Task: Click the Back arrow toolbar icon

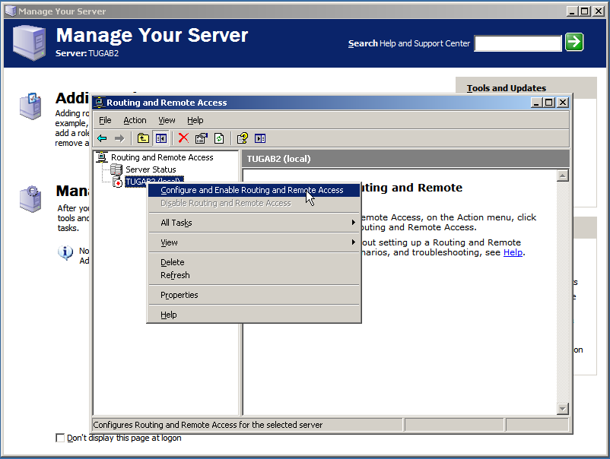Action: [102, 138]
